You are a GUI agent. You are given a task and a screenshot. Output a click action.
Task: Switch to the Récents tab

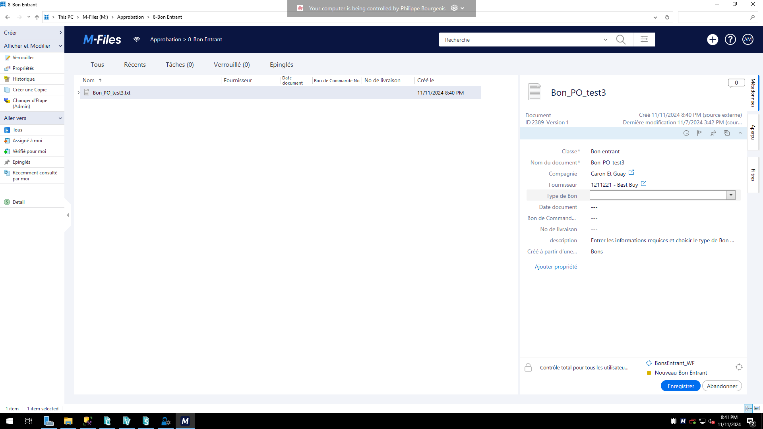point(135,64)
